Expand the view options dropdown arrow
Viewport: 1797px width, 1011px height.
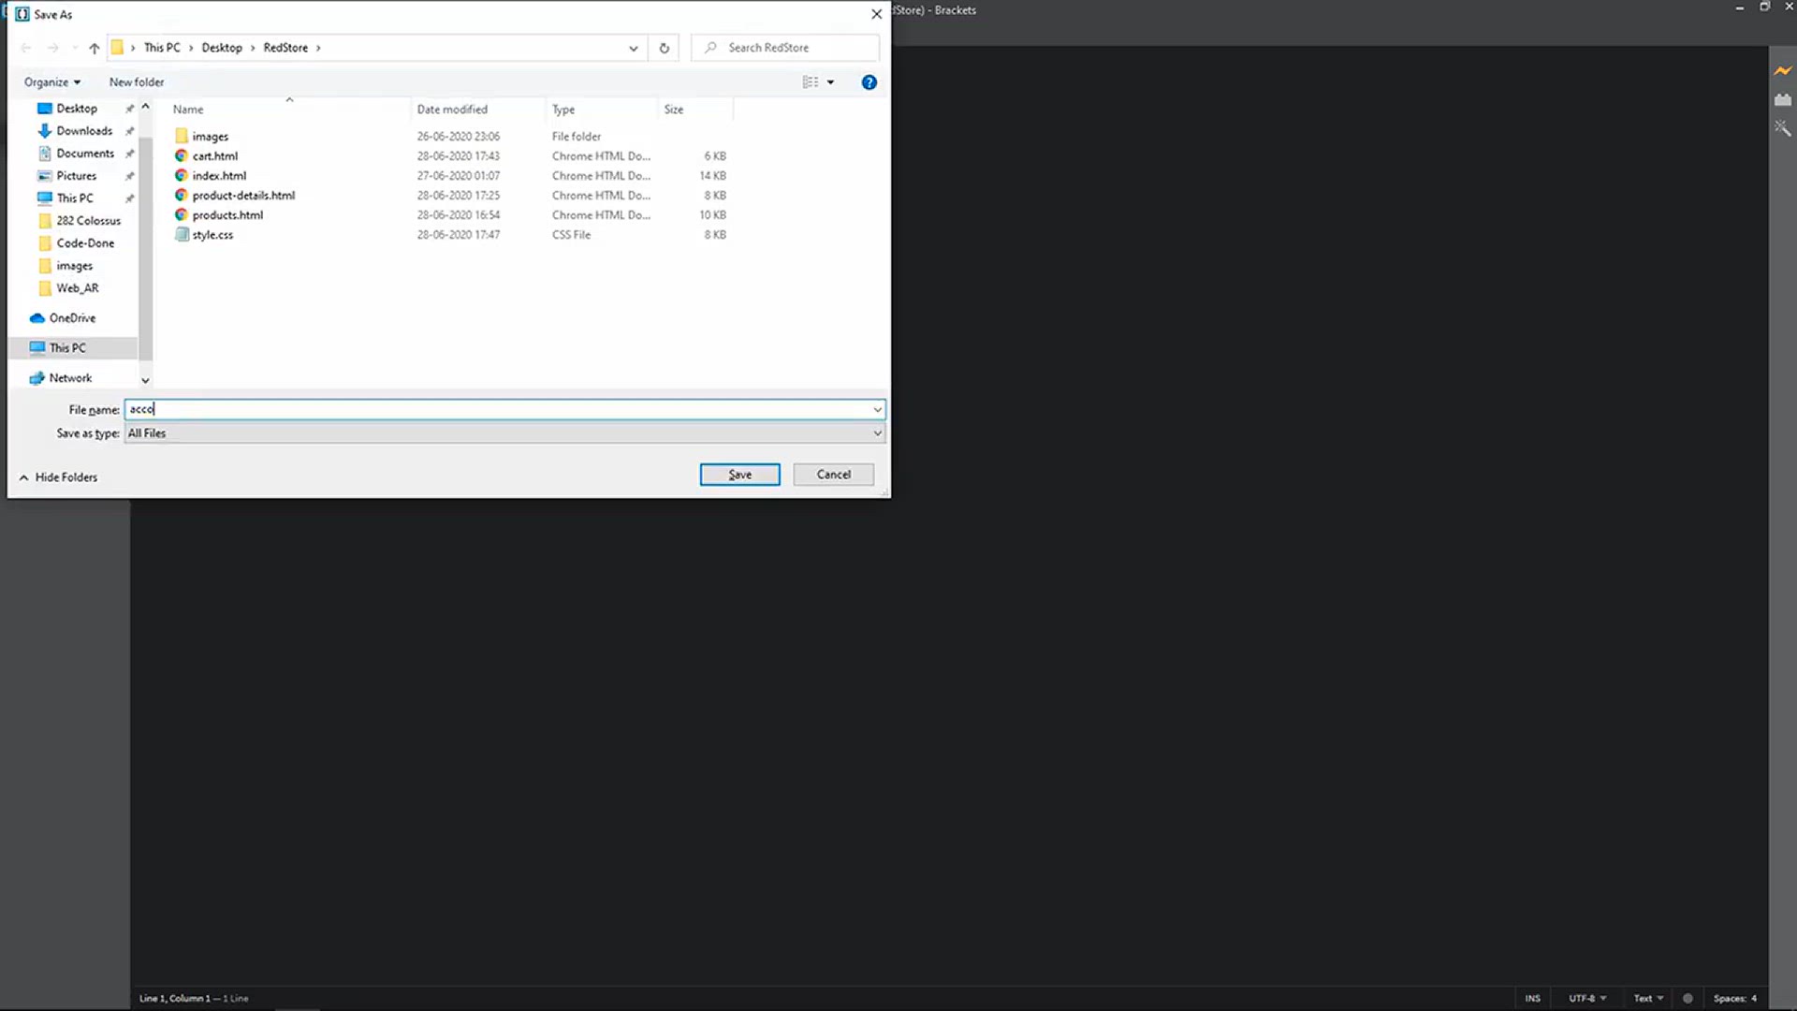click(830, 82)
